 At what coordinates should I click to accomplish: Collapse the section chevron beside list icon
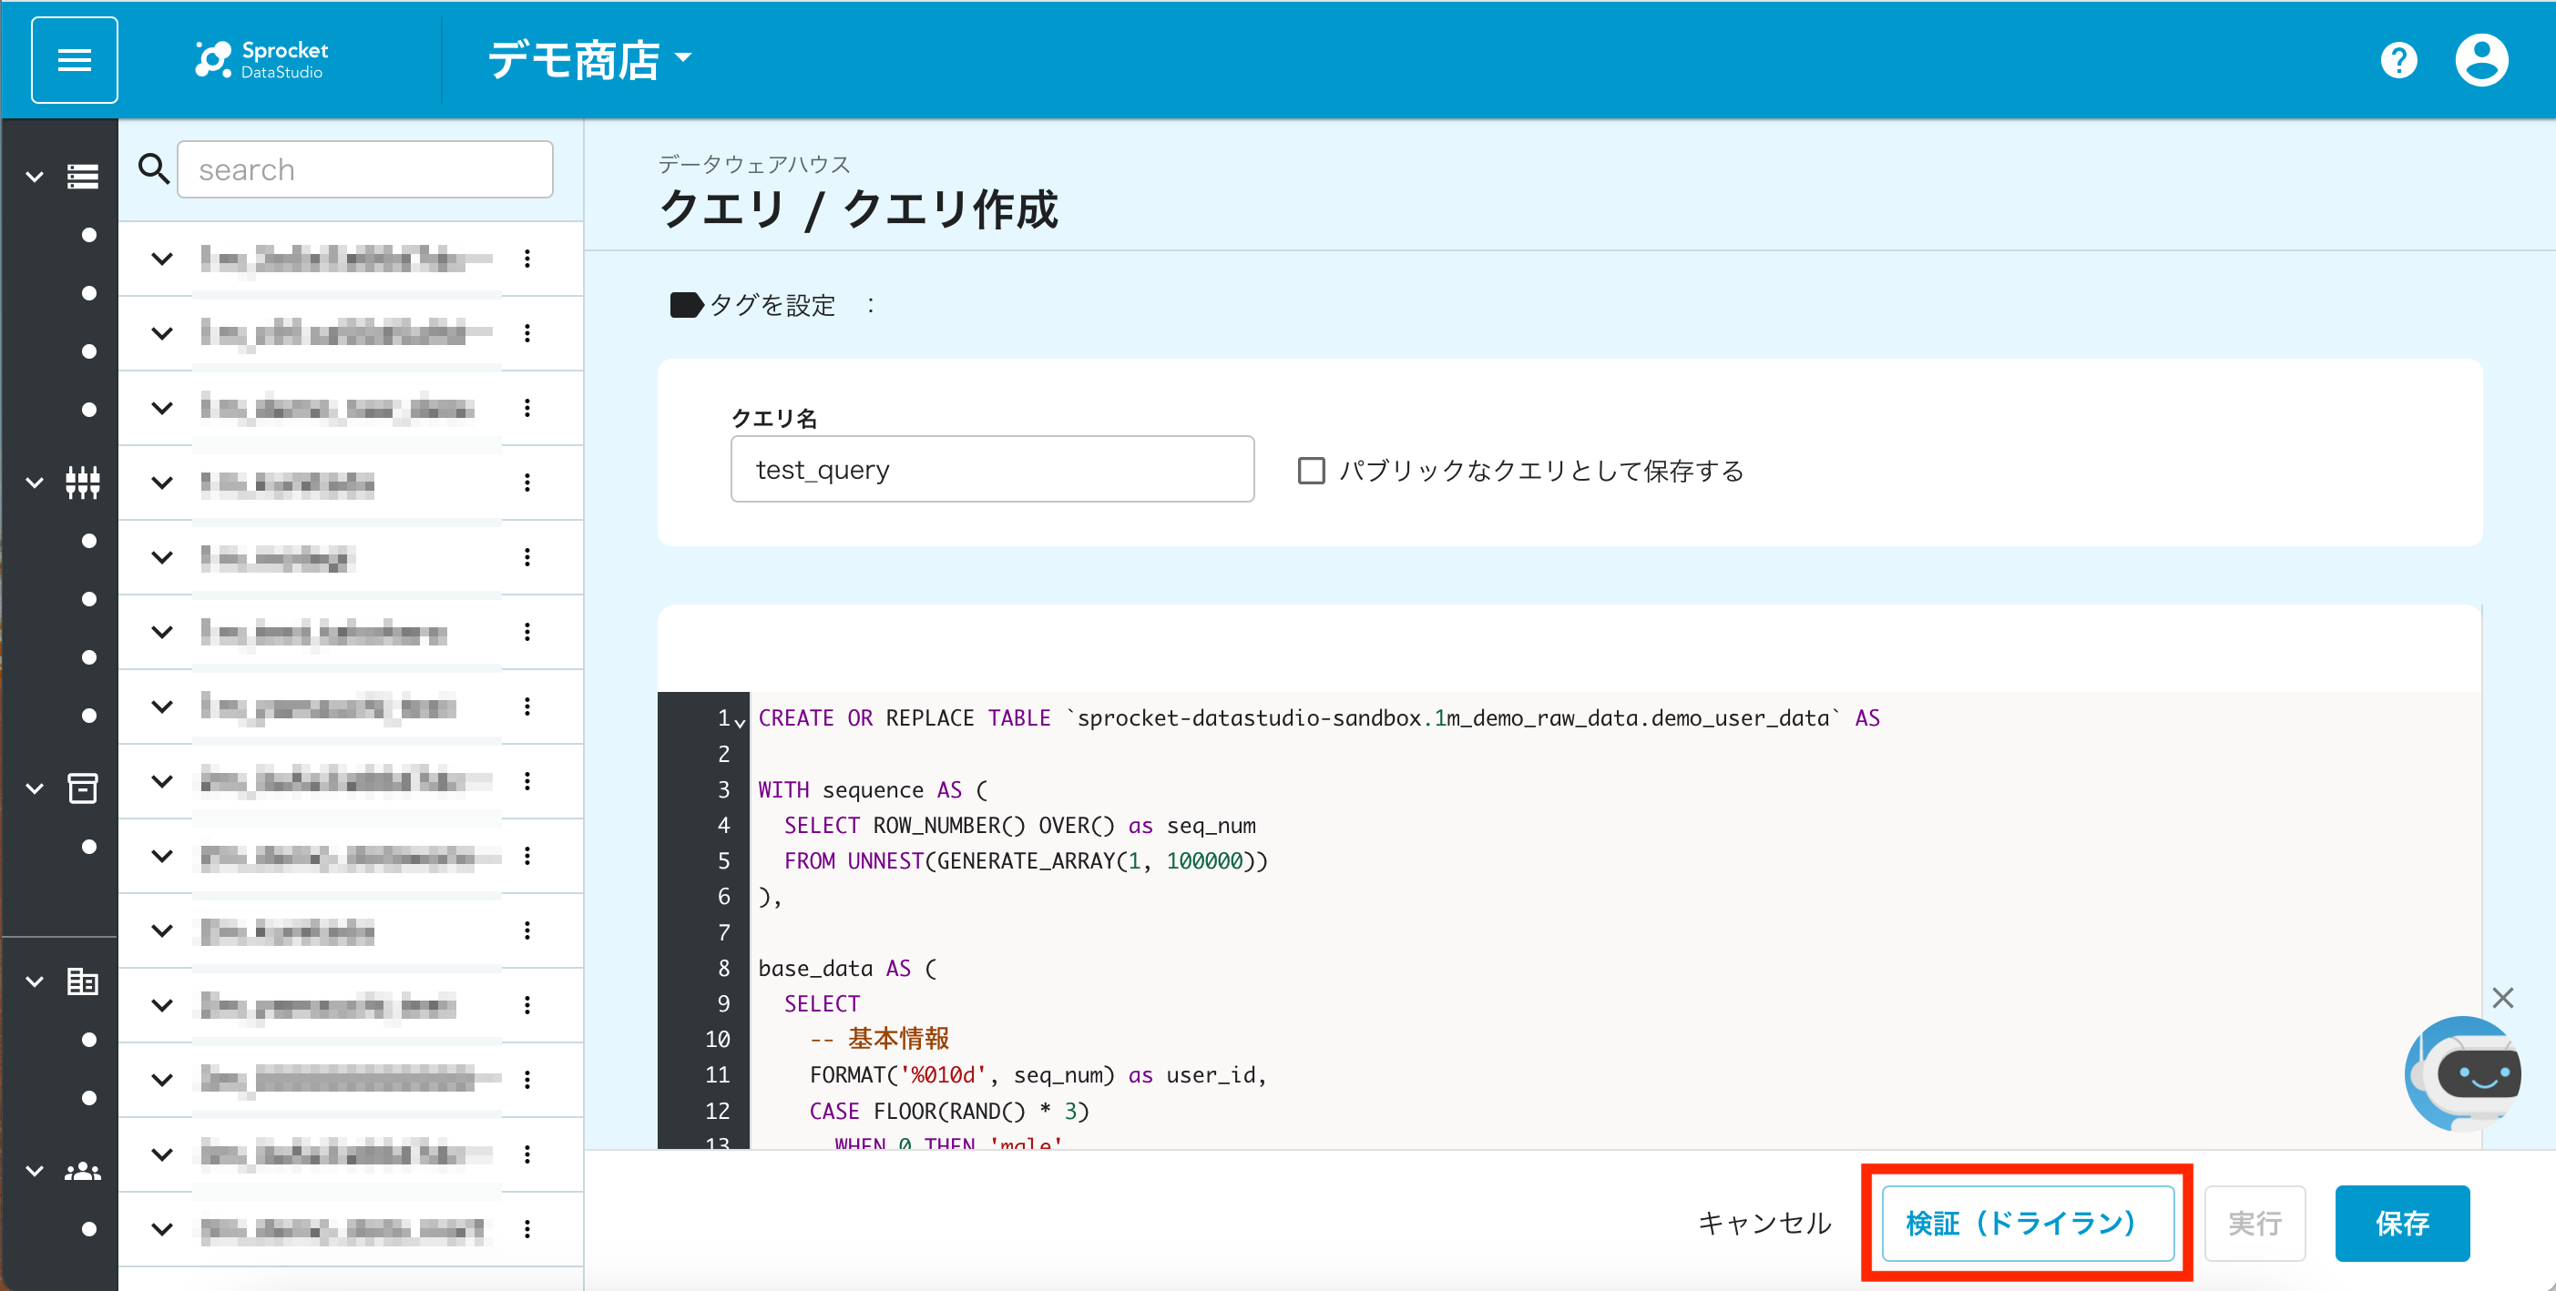coord(35,178)
